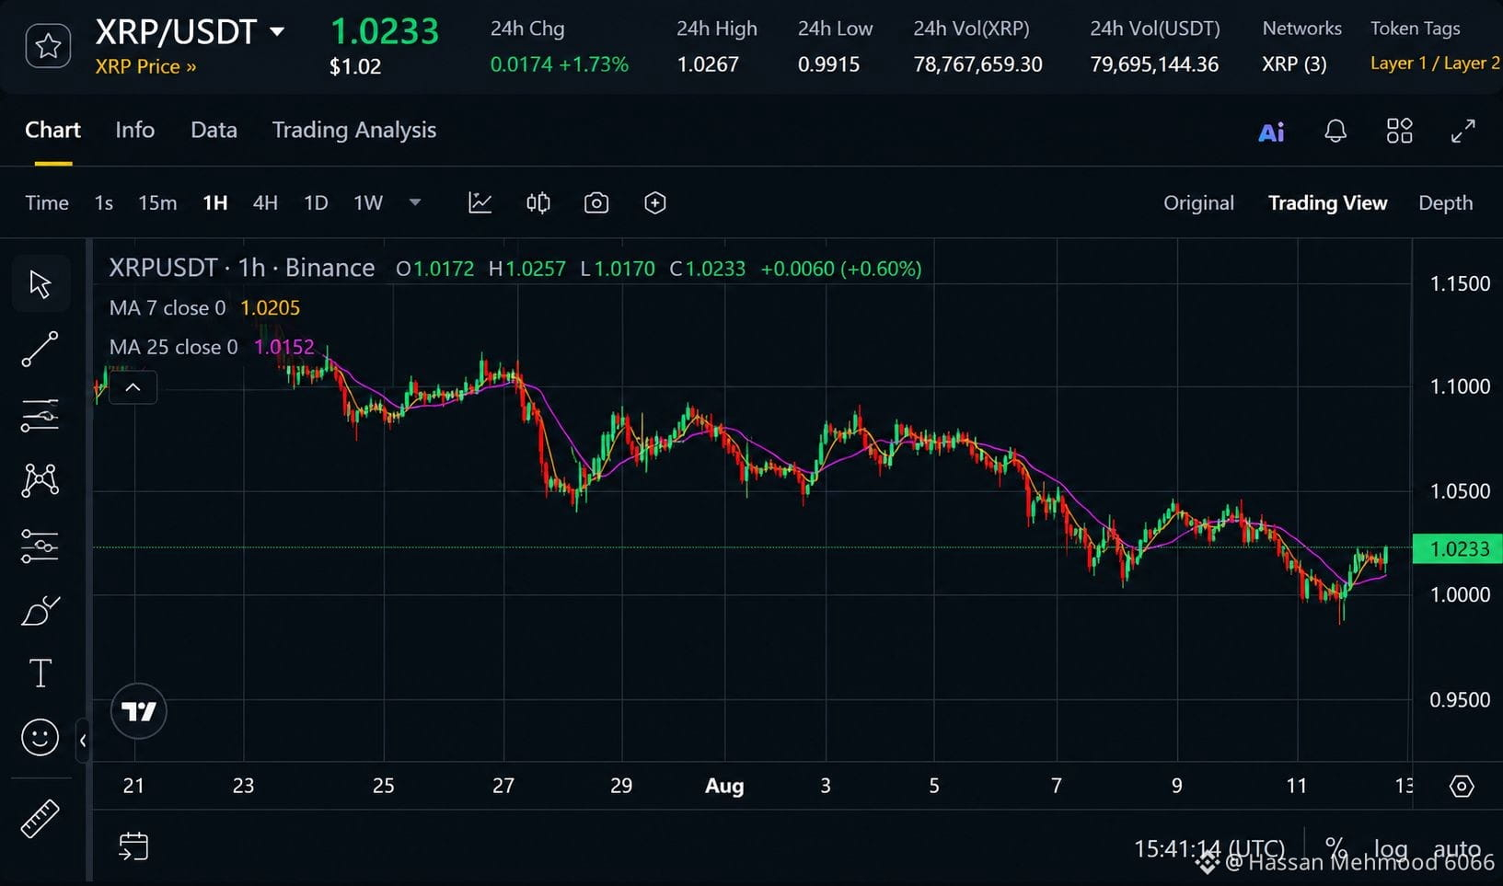Screen dimensions: 1503x886
Task: Click the 24h Low value 0.9915
Action: [828, 64]
